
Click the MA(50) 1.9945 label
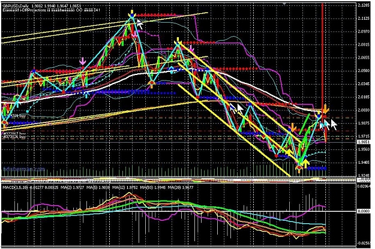pos(154,188)
